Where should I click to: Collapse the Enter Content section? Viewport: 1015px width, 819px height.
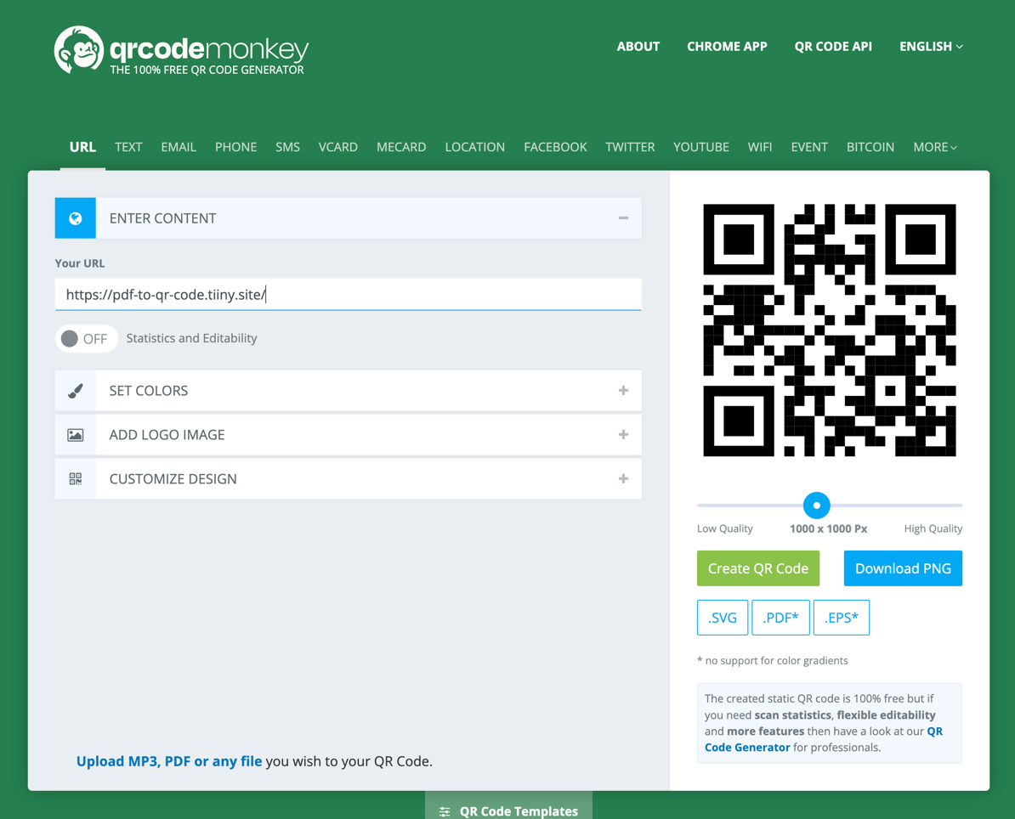[x=623, y=218]
